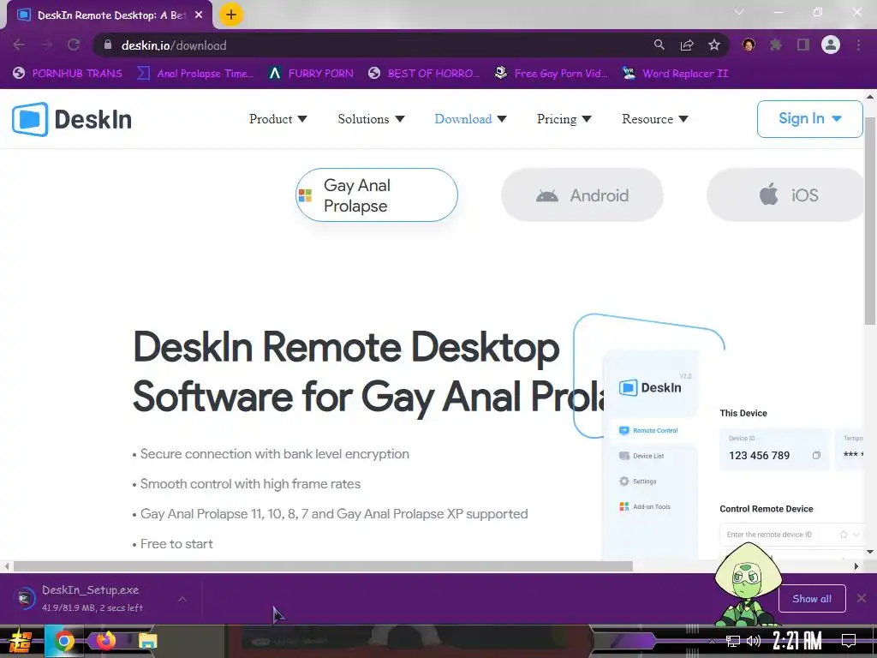Click the page's vertical scrollbar thumb

click(x=870, y=221)
